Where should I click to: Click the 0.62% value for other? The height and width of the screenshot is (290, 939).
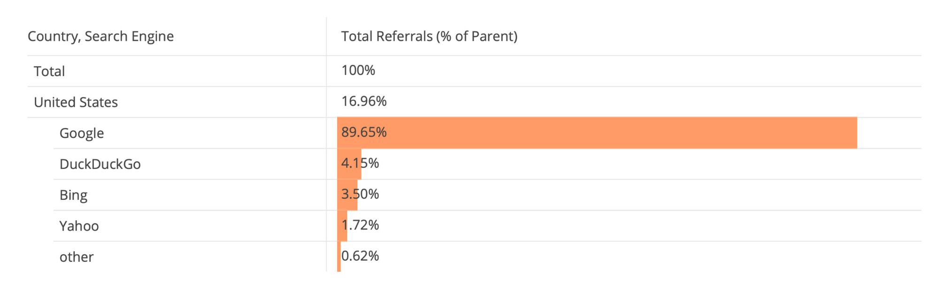point(360,256)
